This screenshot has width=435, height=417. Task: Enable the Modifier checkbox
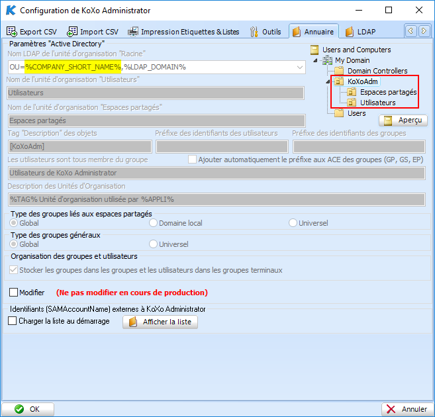click(13, 293)
